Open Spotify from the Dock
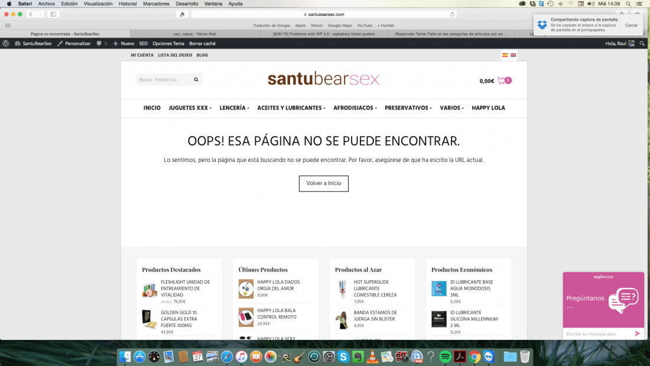650x366 pixels. tap(445, 357)
